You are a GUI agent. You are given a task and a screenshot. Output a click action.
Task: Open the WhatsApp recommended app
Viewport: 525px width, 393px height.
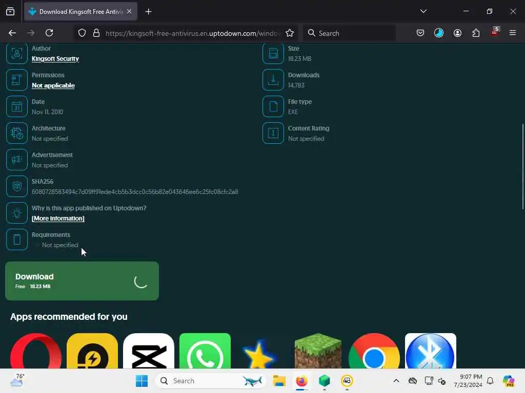point(205,351)
